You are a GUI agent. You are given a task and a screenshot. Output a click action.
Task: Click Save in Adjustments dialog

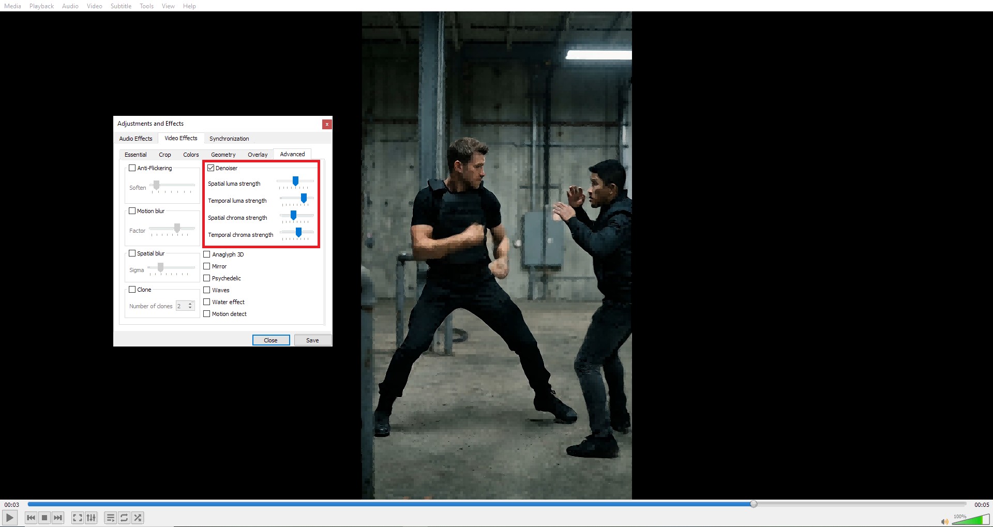tap(312, 340)
